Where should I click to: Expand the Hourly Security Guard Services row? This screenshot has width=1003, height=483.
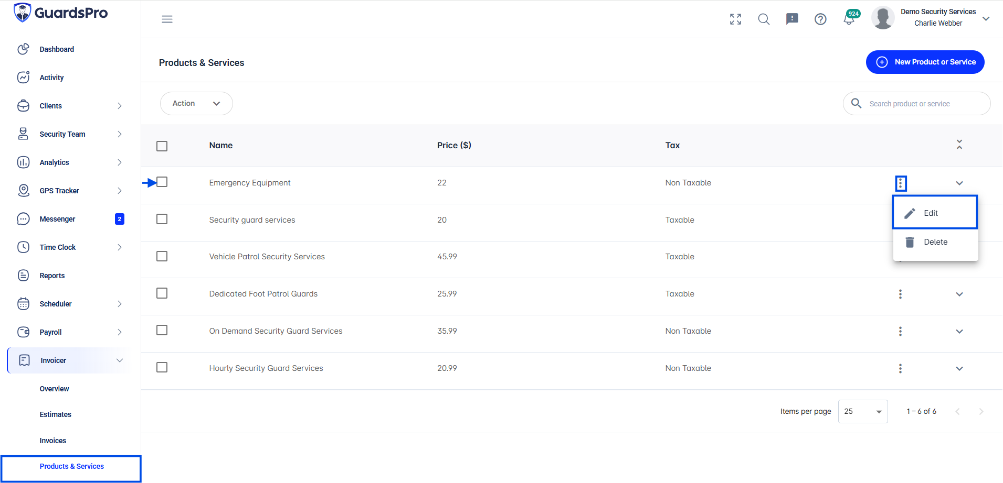pos(959,369)
